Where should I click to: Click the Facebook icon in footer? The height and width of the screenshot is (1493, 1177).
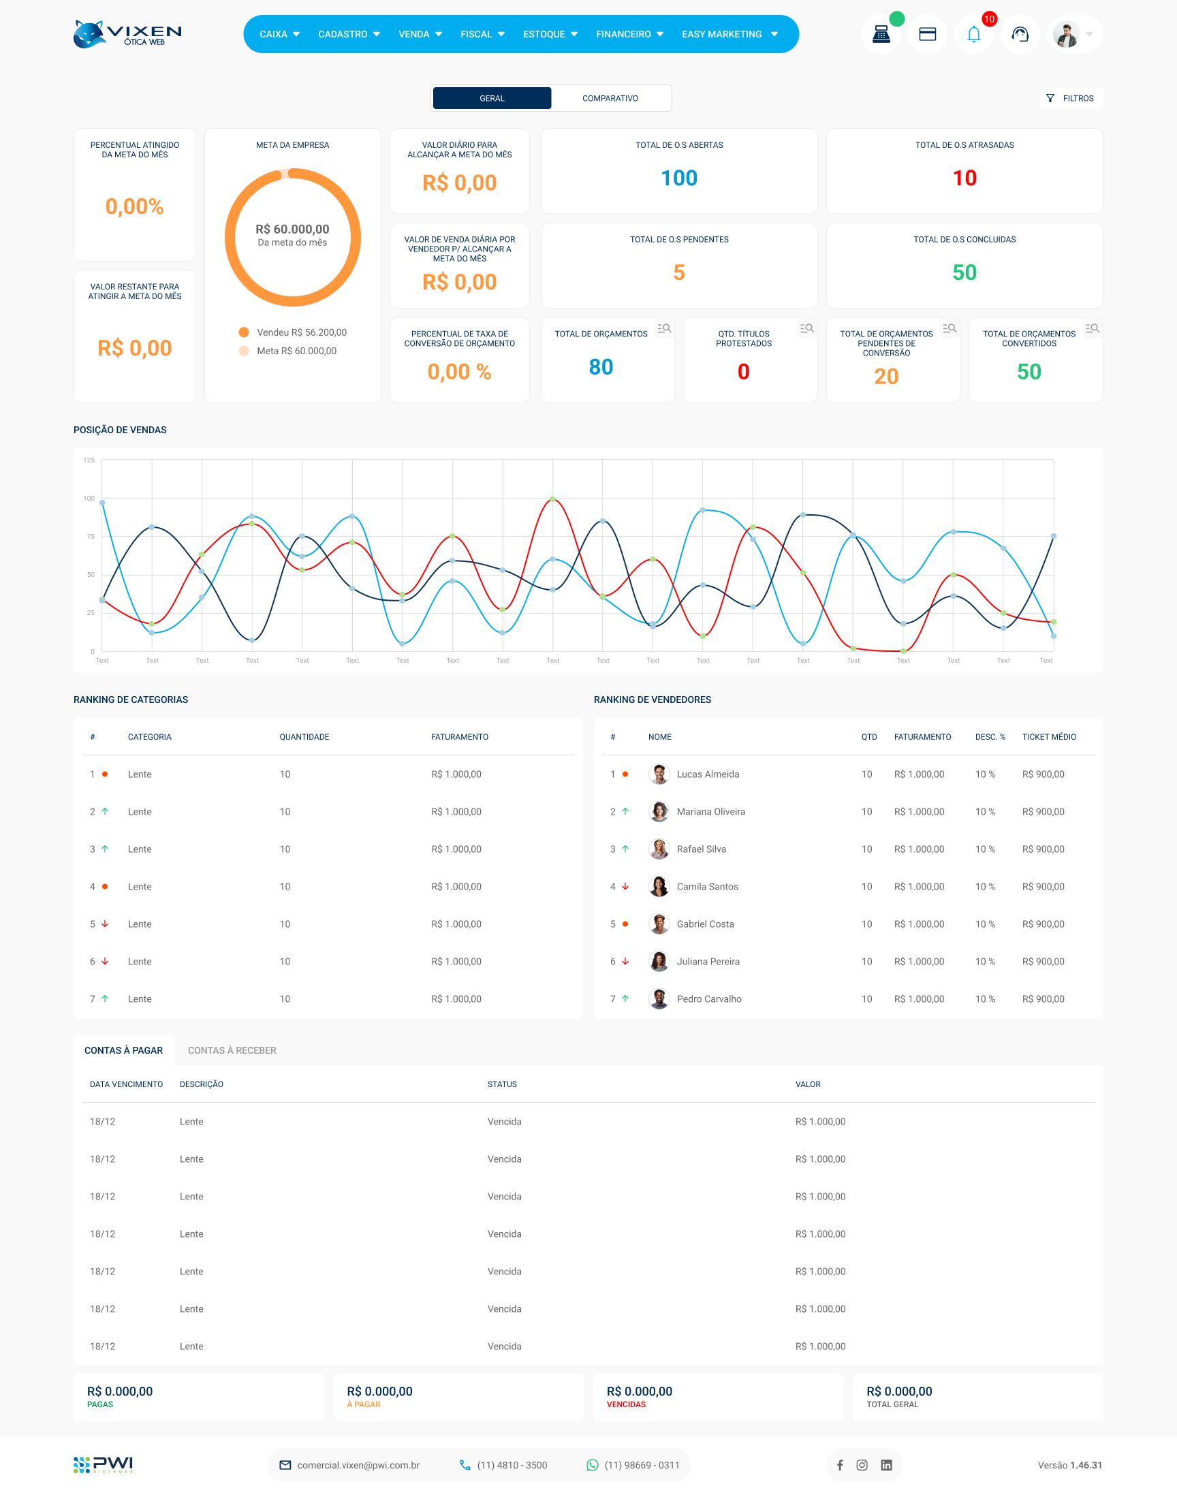click(x=839, y=1465)
